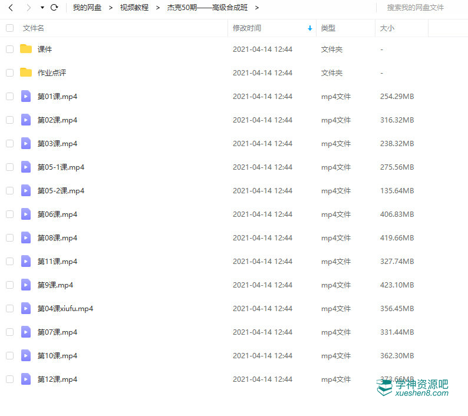Click the forward navigation arrow
This screenshot has width=468, height=416.
point(28,8)
